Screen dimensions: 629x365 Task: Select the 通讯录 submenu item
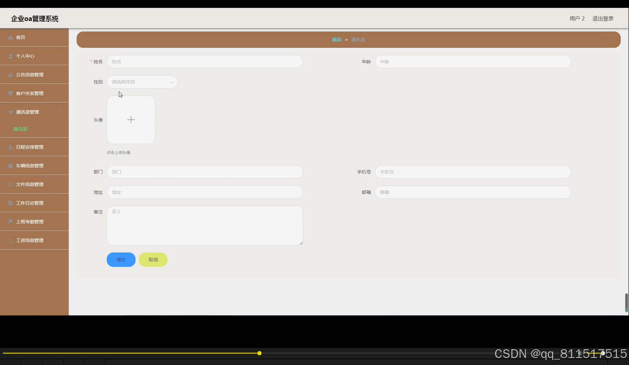click(20, 129)
